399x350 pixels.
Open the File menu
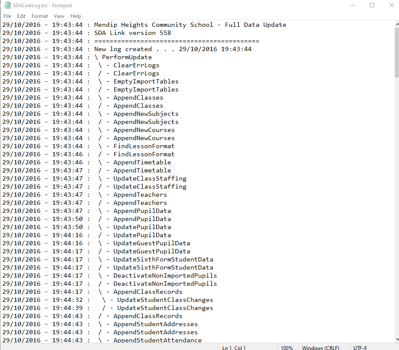[7, 16]
